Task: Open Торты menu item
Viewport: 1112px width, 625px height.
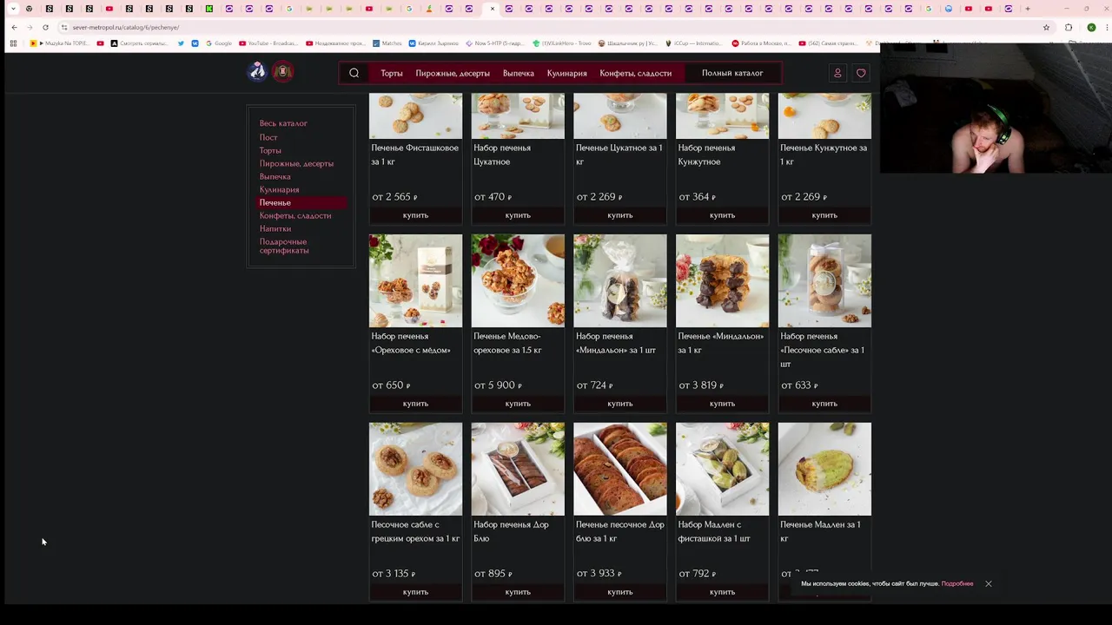Action: (392, 73)
